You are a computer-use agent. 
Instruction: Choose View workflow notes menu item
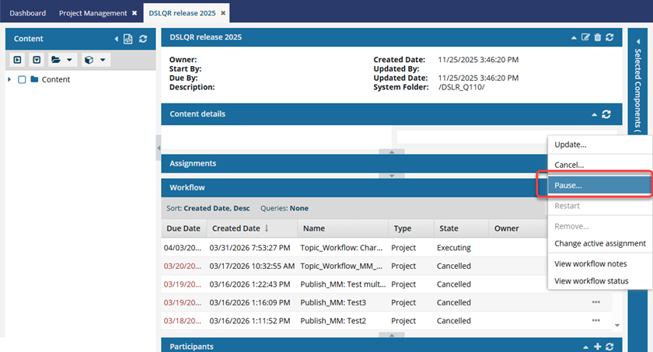point(592,263)
